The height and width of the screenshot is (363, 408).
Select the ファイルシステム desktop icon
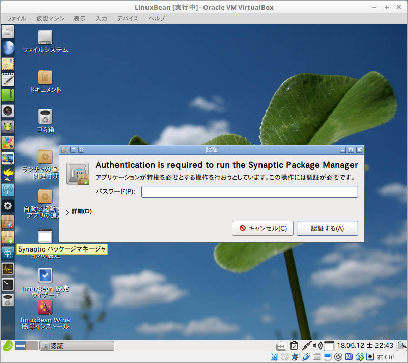45,42
